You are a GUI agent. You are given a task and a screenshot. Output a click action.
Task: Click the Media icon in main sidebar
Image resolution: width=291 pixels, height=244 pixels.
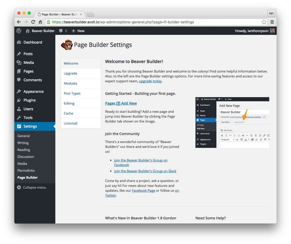click(19, 62)
